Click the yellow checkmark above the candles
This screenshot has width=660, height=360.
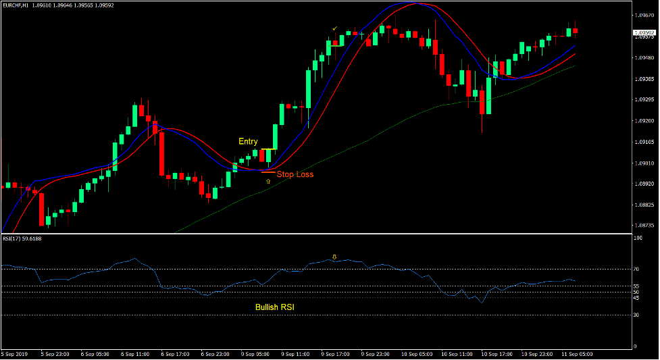pos(334,28)
